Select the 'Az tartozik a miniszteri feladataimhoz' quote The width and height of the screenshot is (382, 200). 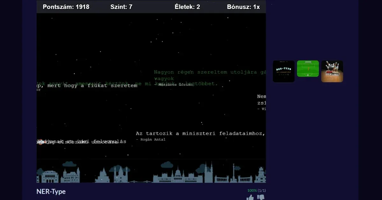[201, 134]
